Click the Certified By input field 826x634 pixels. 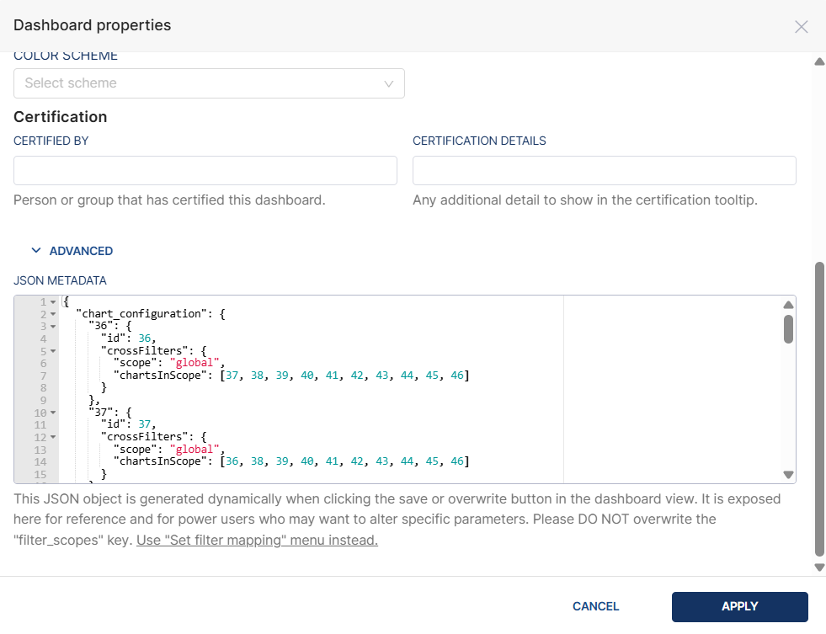[x=205, y=170]
